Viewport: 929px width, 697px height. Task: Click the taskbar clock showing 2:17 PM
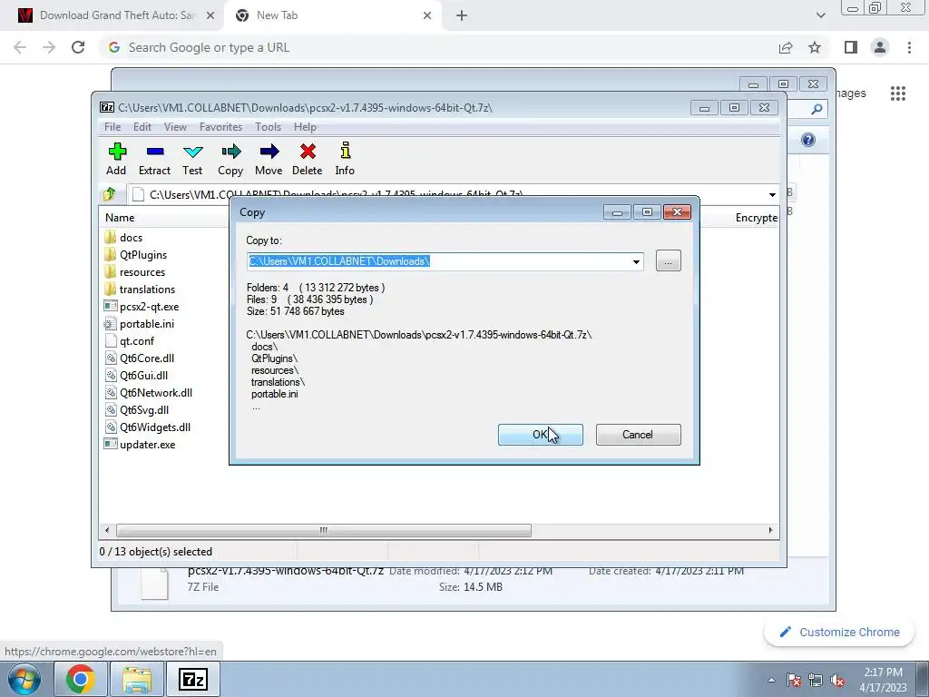[x=883, y=680]
